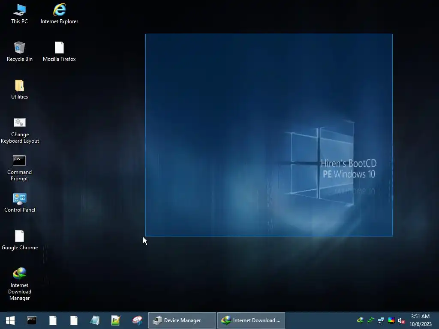
Task: Switch to Internet Download Manager taskbar window
Action: click(251, 320)
